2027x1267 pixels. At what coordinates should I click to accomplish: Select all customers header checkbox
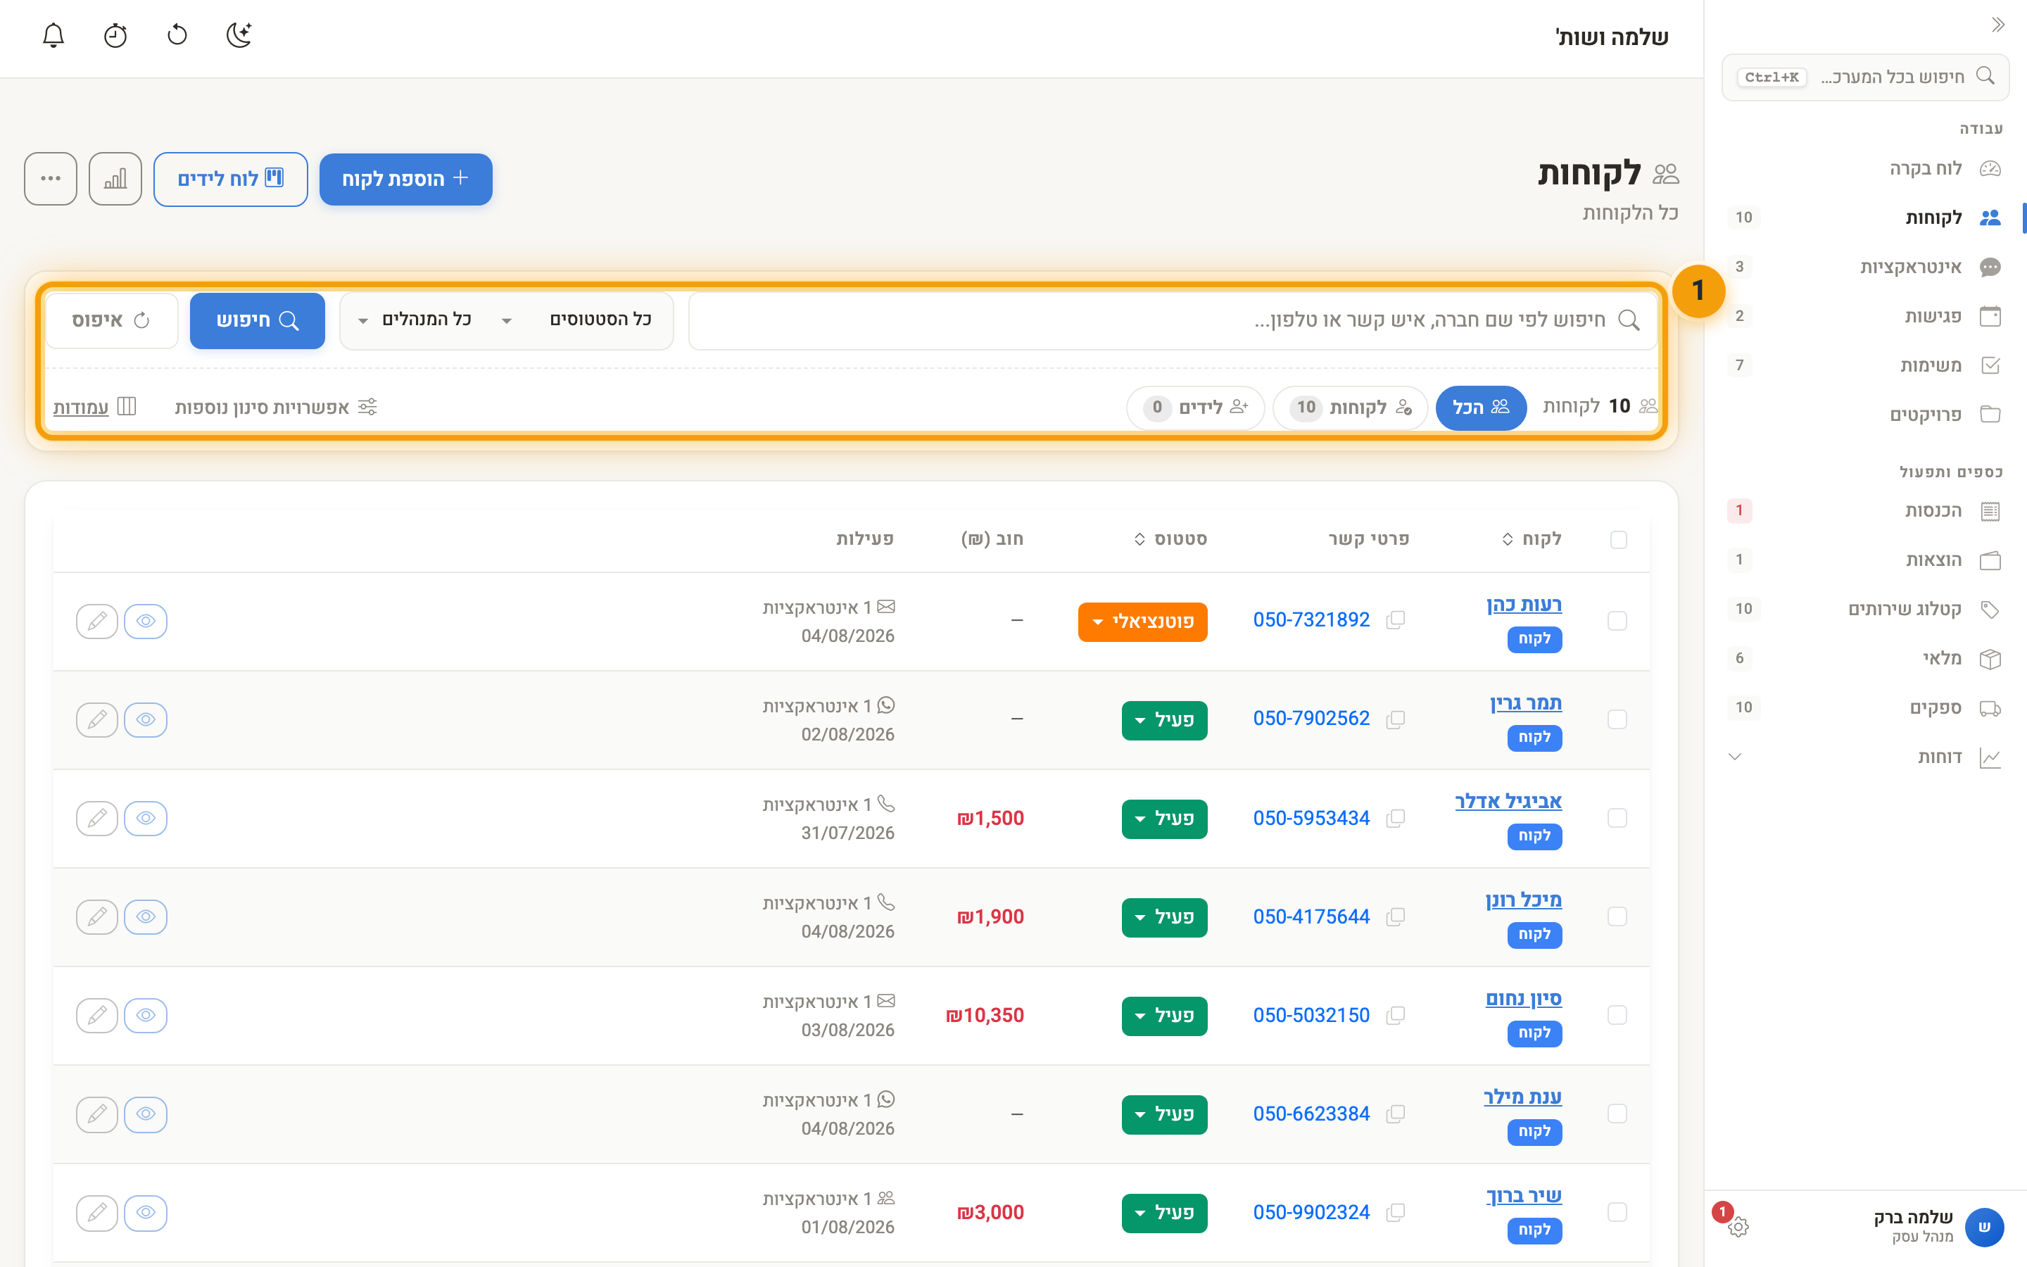coord(1618,540)
